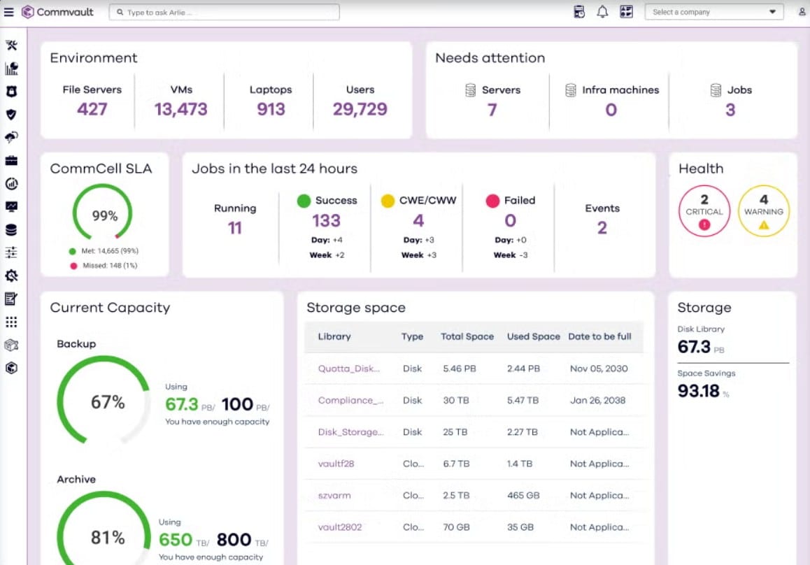The height and width of the screenshot is (565, 810).
Task: Open the hexagon cube sidebar icon
Action: point(11,368)
